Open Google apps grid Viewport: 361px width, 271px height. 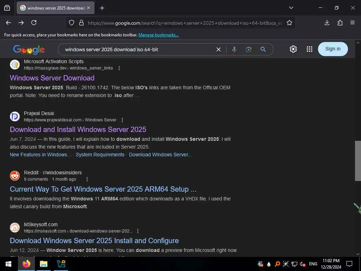[310, 49]
